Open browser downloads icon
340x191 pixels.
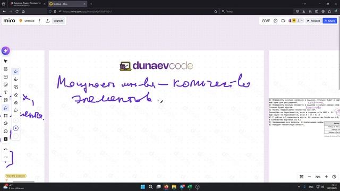[x=304, y=11]
